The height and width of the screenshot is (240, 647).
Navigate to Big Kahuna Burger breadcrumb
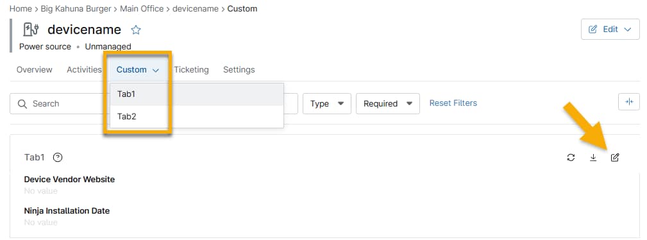click(76, 9)
